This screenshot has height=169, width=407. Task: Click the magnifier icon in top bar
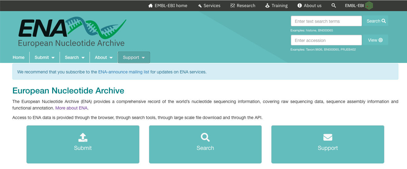pyautogui.click(x=334, y=6)
